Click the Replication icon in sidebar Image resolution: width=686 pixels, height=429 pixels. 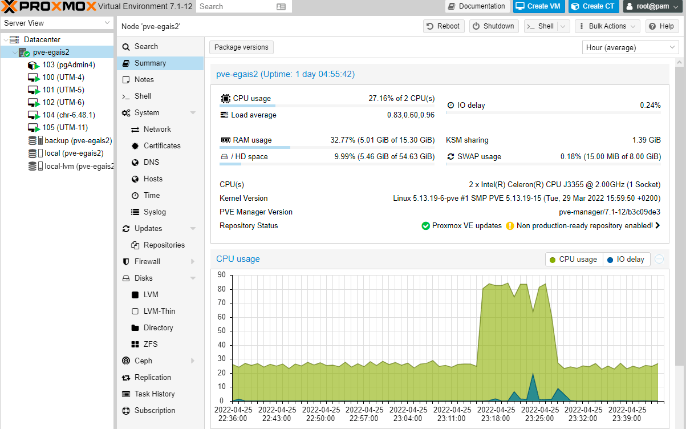click(x=126, y=377)
